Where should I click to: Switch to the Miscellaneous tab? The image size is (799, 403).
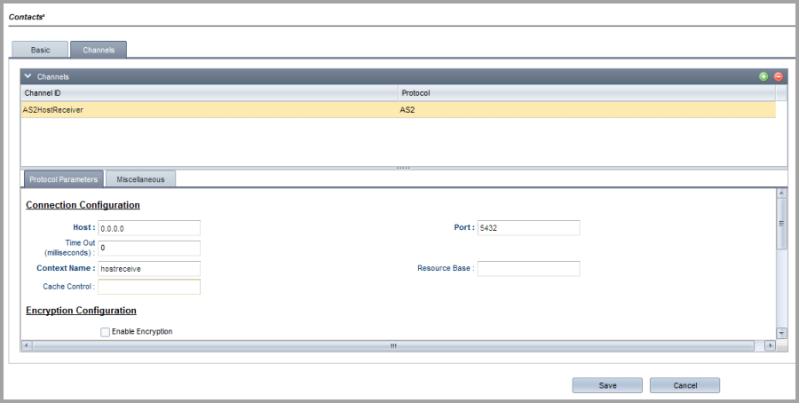(x=140, y=179)
